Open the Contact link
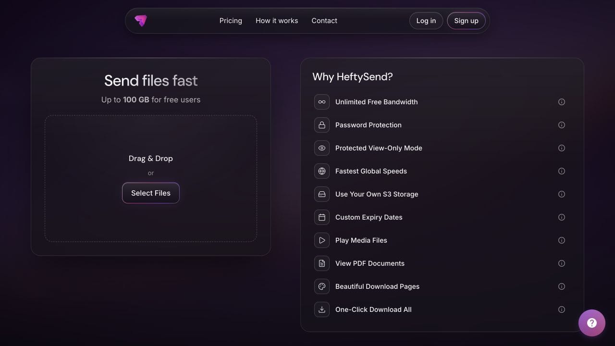 (324, 21)
